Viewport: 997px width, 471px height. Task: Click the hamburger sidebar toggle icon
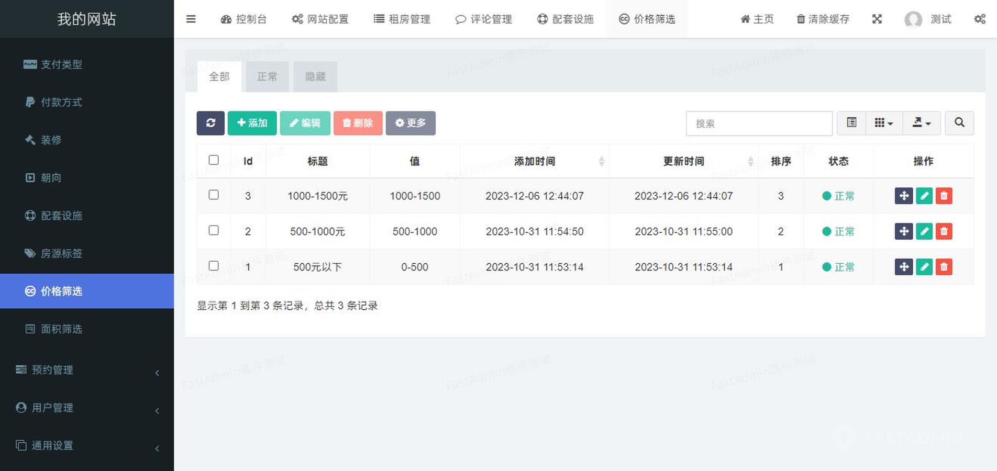(x=191, y=19)
